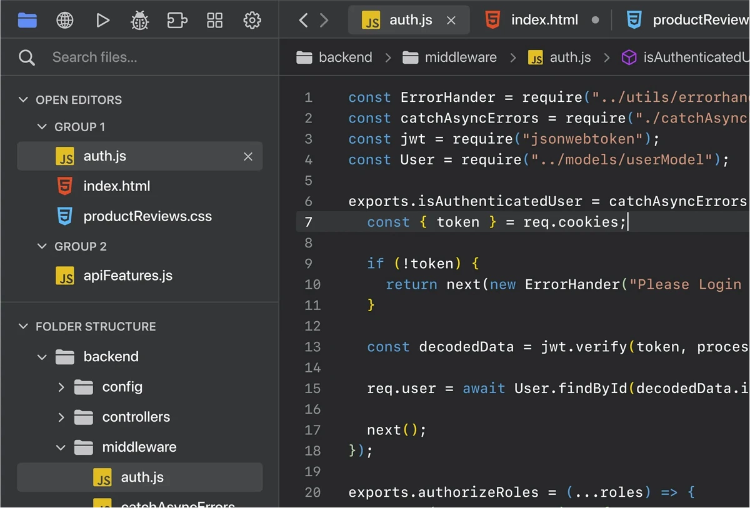750x508 pixels.
Task: Open the extensions puzzle-piece icon
Action: [177, 19]
